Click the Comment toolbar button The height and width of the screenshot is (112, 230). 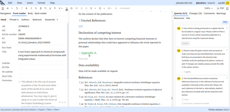pyautogui.click(x=125, y=8)
